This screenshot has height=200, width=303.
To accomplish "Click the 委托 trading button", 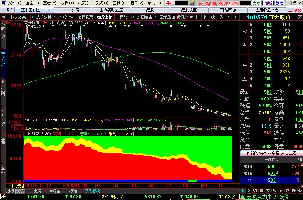I will (x=170, y=3).
